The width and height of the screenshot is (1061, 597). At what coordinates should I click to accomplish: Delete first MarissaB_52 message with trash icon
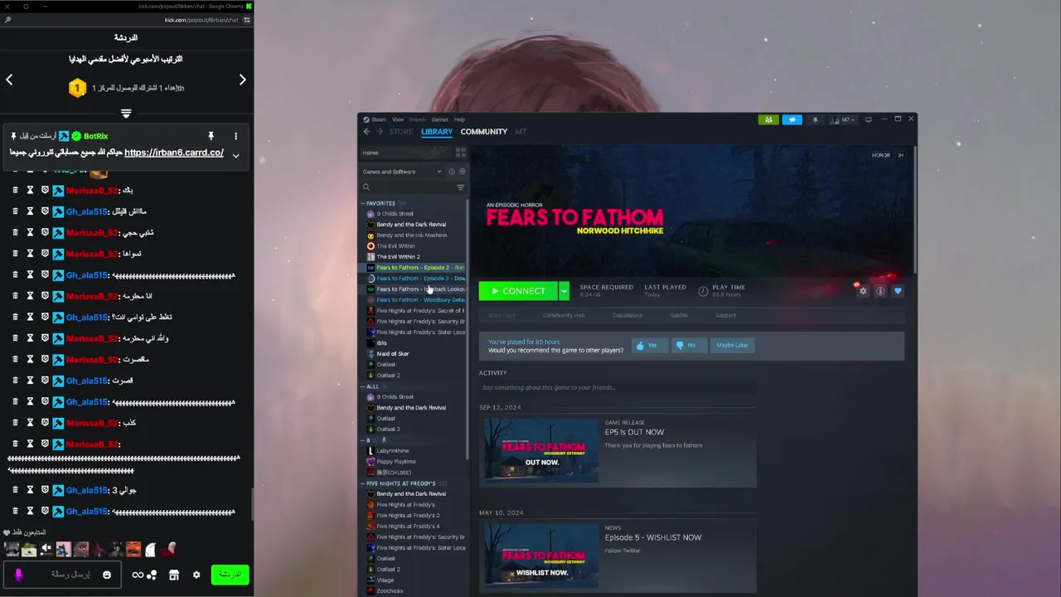point(15,190)
